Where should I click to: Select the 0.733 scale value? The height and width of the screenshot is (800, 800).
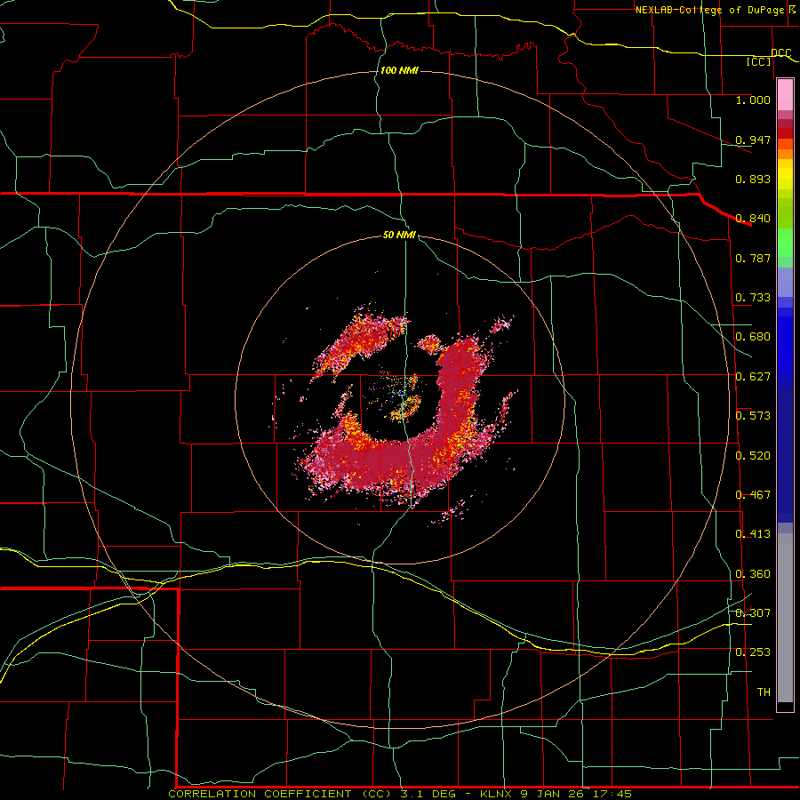pos(753,298)
